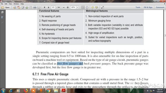Image resolution: width=166 pixels, height=93 pixels.
Task: Open Windows Media Player from taskbar
Action: [18, 91]
